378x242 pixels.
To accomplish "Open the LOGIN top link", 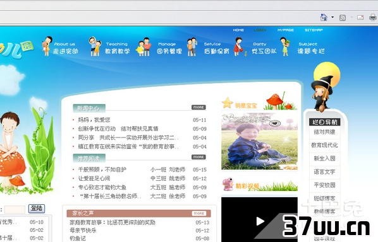I will (260, 30).
